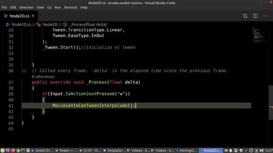Image resolution: width=273 pixels, height=153 pixels.
Task: Click the show desktop icon in taskbar
Action: click(x=8, y=150)
